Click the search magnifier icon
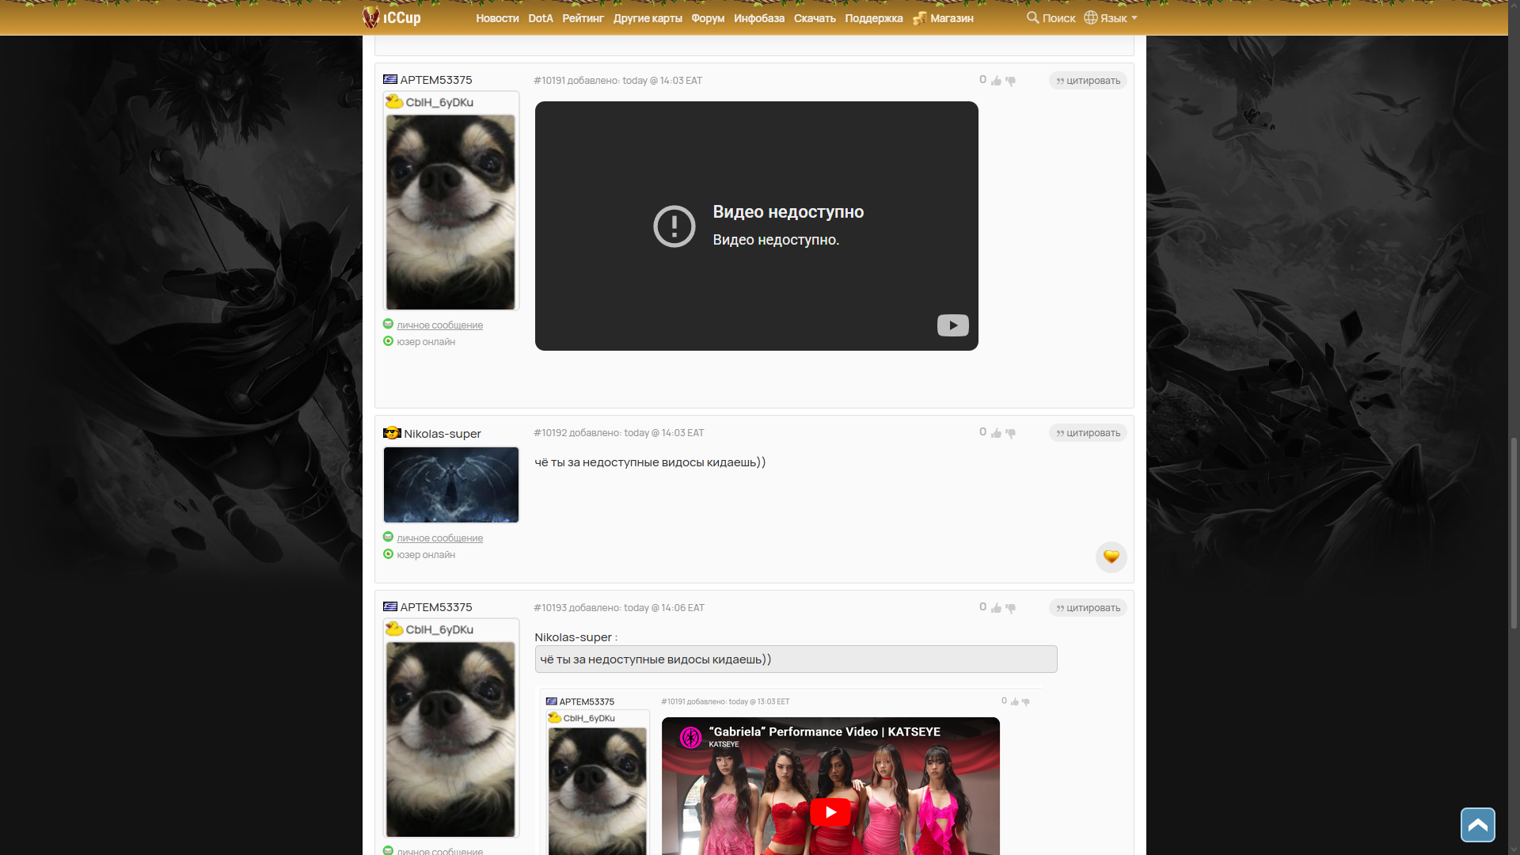This screenshot has height=855, width=1520. point(1032,17)
